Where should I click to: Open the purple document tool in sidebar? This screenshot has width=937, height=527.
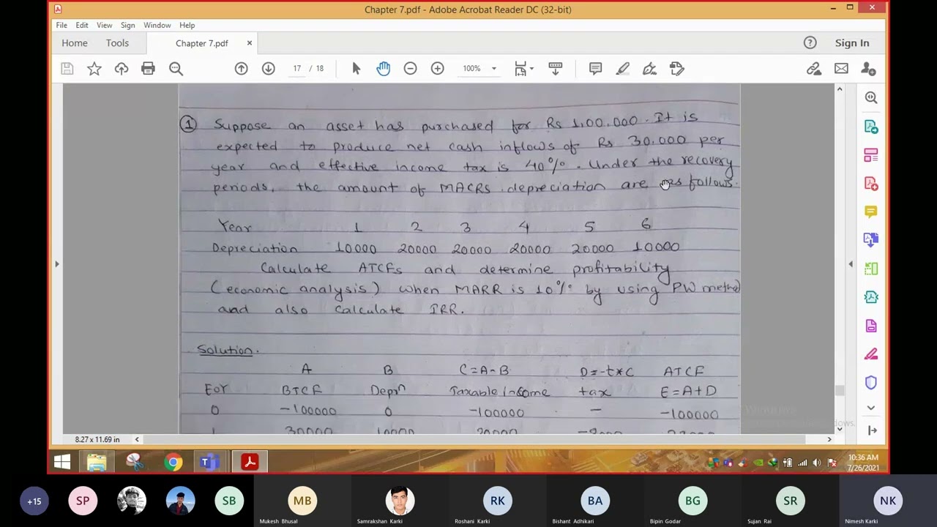871,326
